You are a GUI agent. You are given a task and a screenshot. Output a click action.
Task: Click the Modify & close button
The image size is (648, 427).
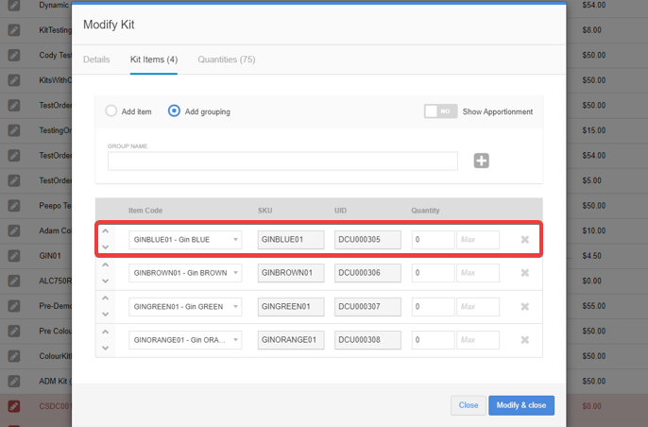(521, 405)
